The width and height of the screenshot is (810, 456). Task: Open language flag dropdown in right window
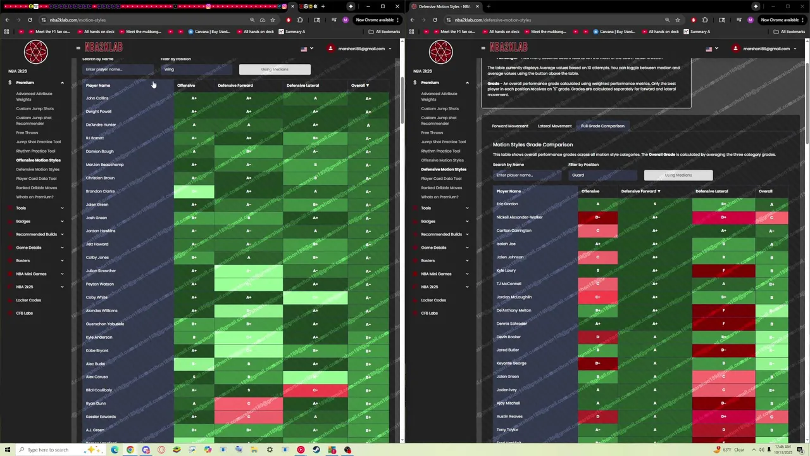click(x=712, y=49)
